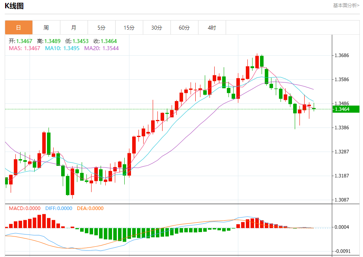Viewport: 363px width, 257px height.
Task: Open the 60分 interval tab
Action: 184,28
